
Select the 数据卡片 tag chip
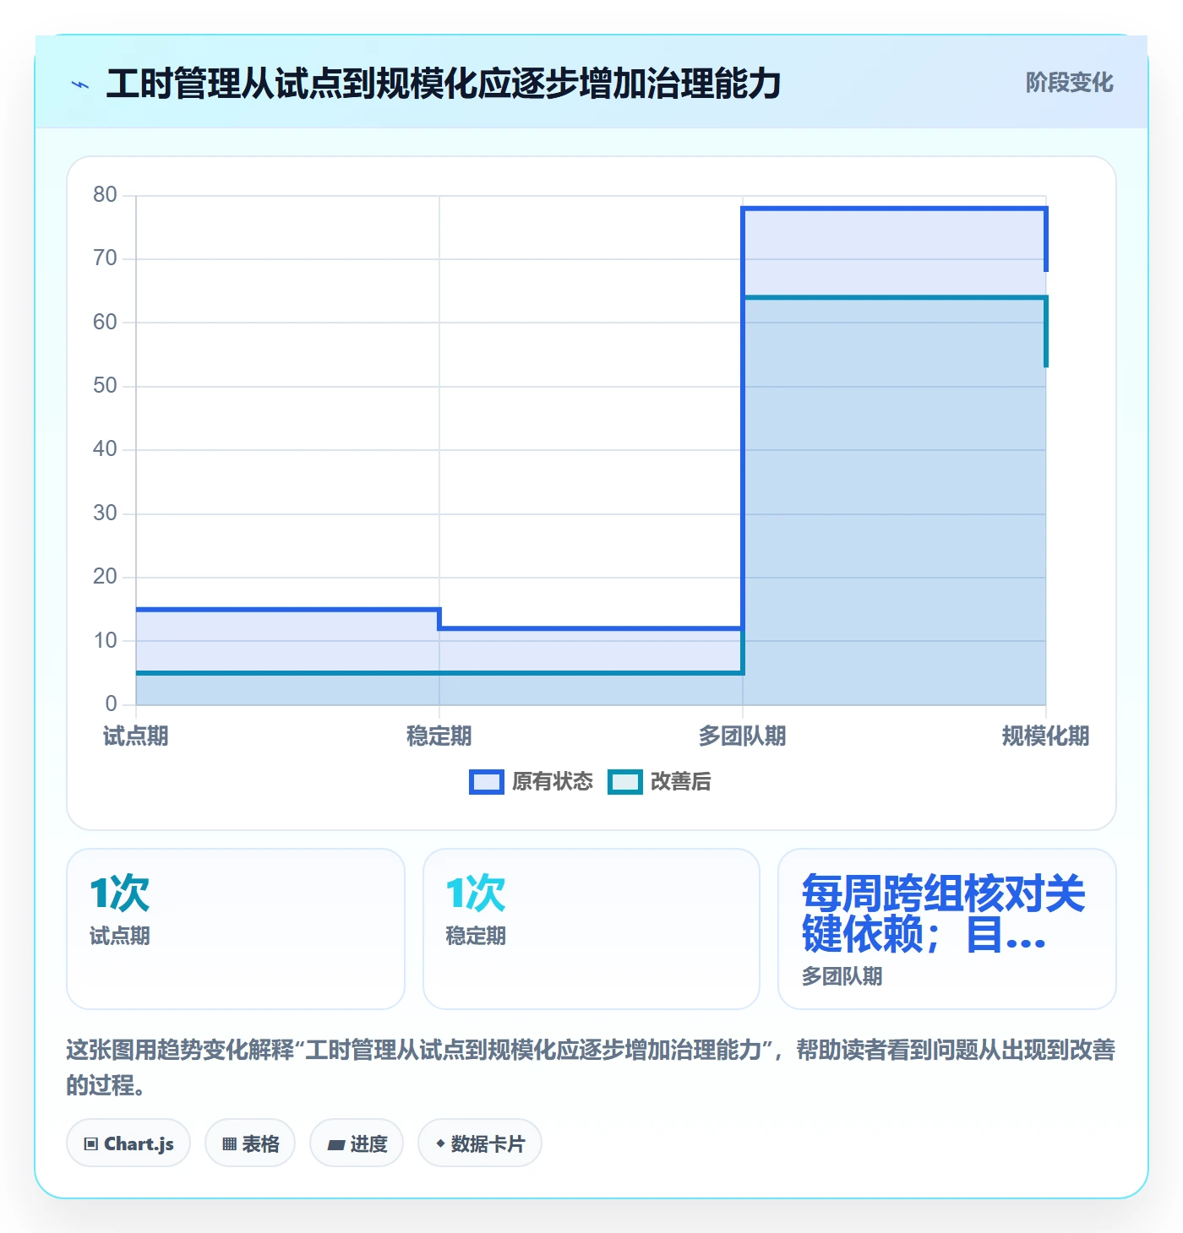(x=480, y=1143)
